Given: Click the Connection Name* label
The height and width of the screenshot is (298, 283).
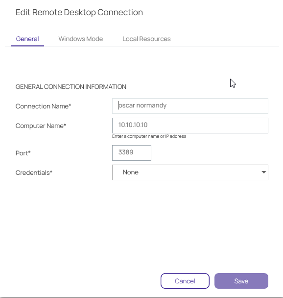Looking at the screenshot, I should (x=43, y=106).
